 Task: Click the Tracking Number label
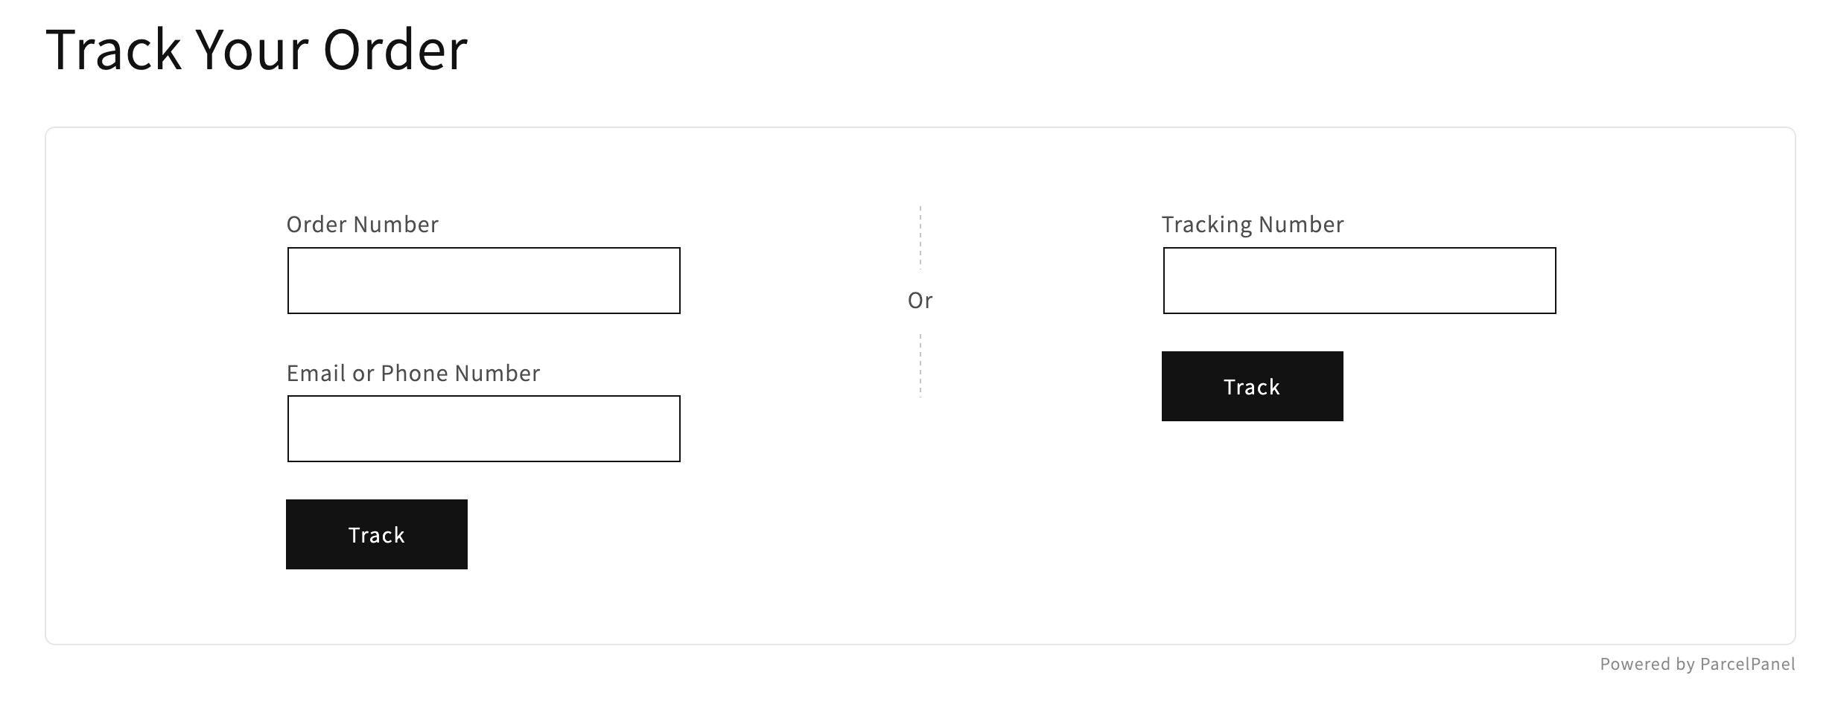click(1252, 224)
